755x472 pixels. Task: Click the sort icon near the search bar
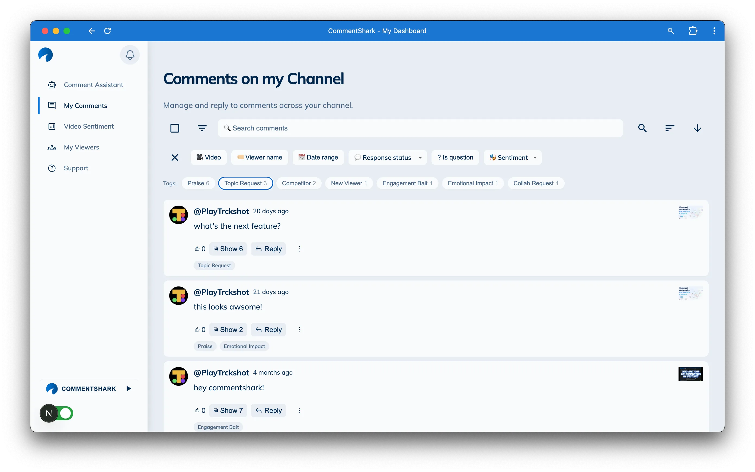coord(670,128)
